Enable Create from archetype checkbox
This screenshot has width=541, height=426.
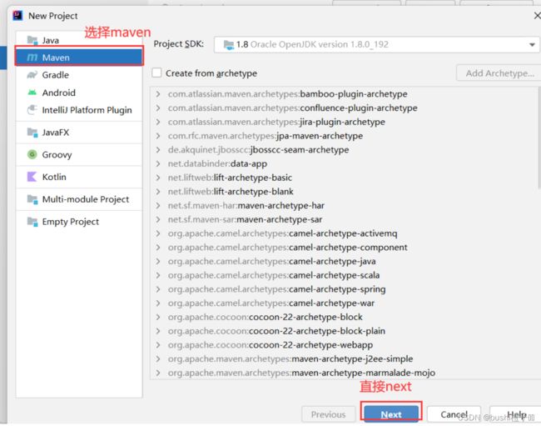pos(156,73)
